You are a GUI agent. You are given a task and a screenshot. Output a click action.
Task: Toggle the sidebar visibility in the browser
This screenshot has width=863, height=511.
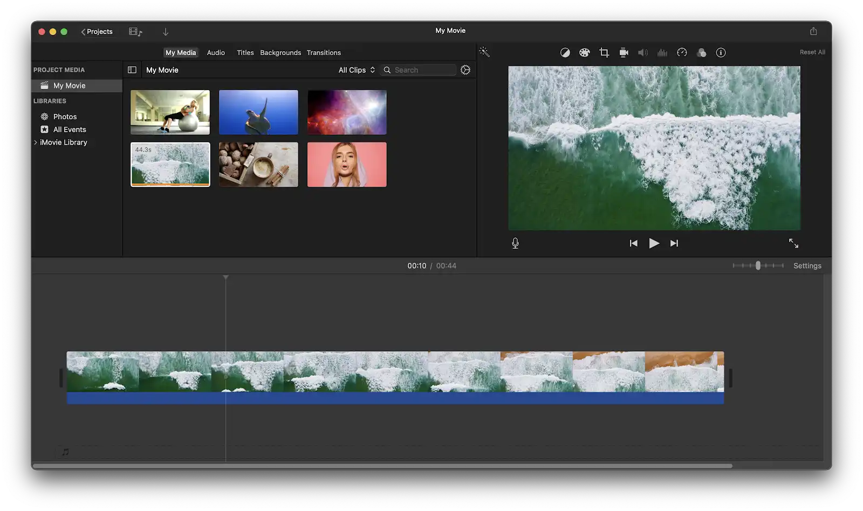pos(132,70)
